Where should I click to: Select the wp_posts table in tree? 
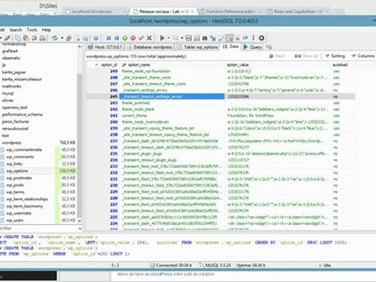tap(15, 185)
